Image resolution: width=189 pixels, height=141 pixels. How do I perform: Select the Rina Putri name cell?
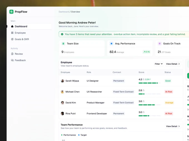coord(71,114)
